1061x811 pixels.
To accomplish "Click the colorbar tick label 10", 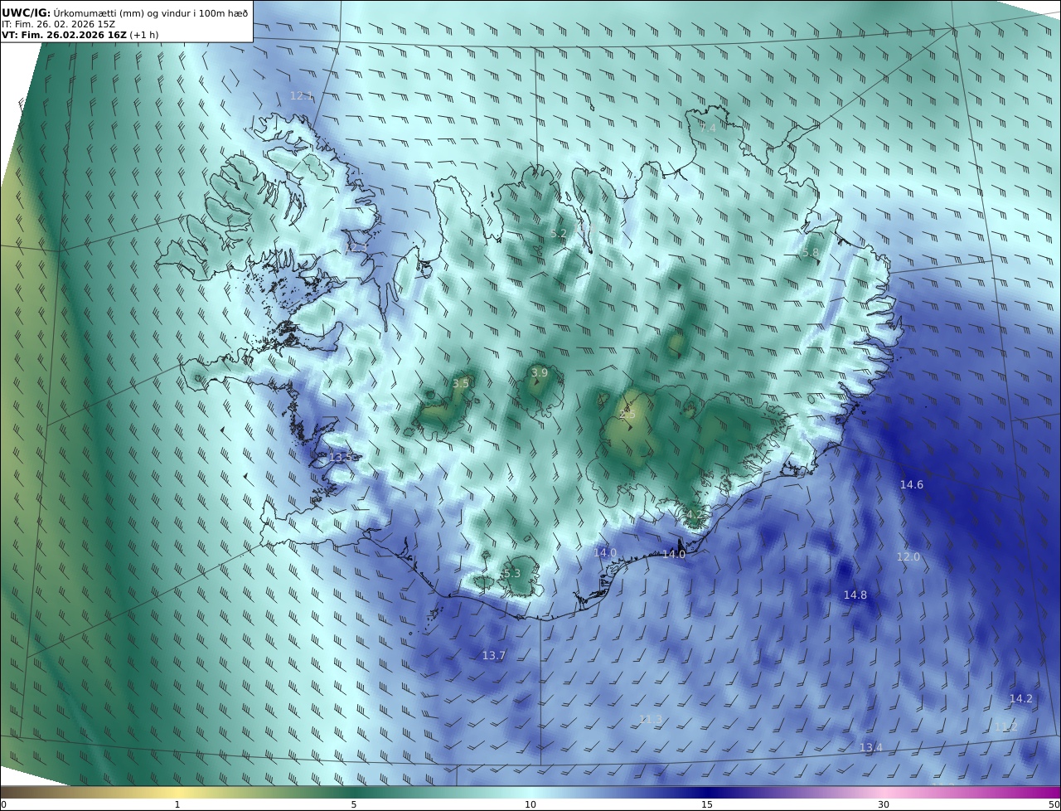I will pyautogui.click(x=530, y=804).
